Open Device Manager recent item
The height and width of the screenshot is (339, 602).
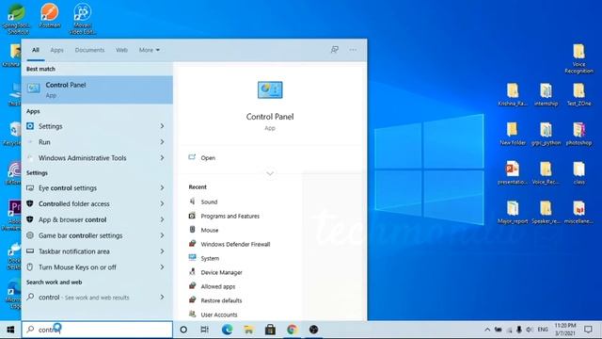[221, 272]
